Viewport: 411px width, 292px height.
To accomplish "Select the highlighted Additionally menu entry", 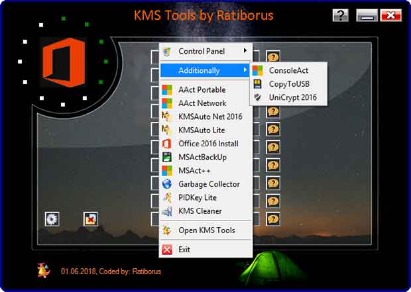I will (205, 70).
